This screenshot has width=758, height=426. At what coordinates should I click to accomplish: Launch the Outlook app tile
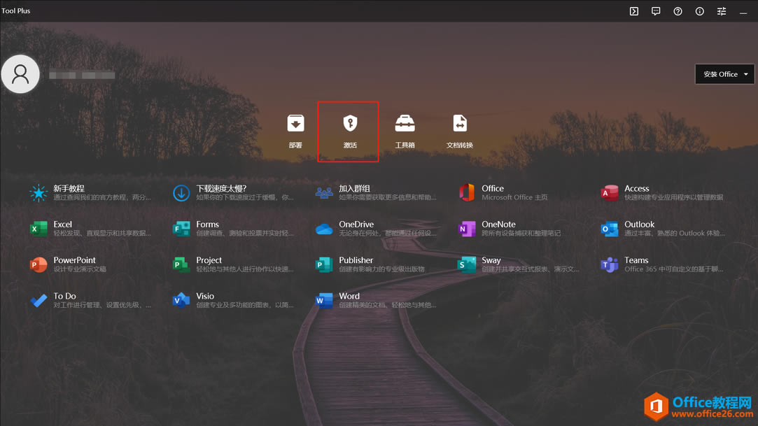click(661, 229)
